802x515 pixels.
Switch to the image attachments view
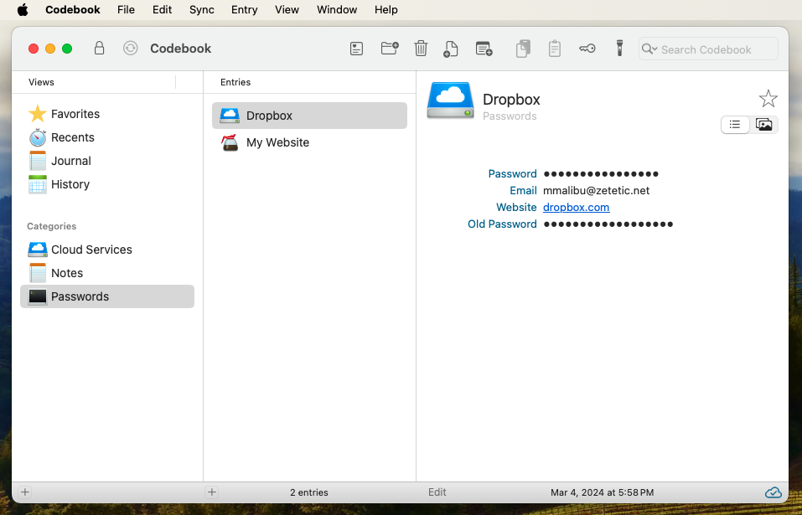click(763, 124)
